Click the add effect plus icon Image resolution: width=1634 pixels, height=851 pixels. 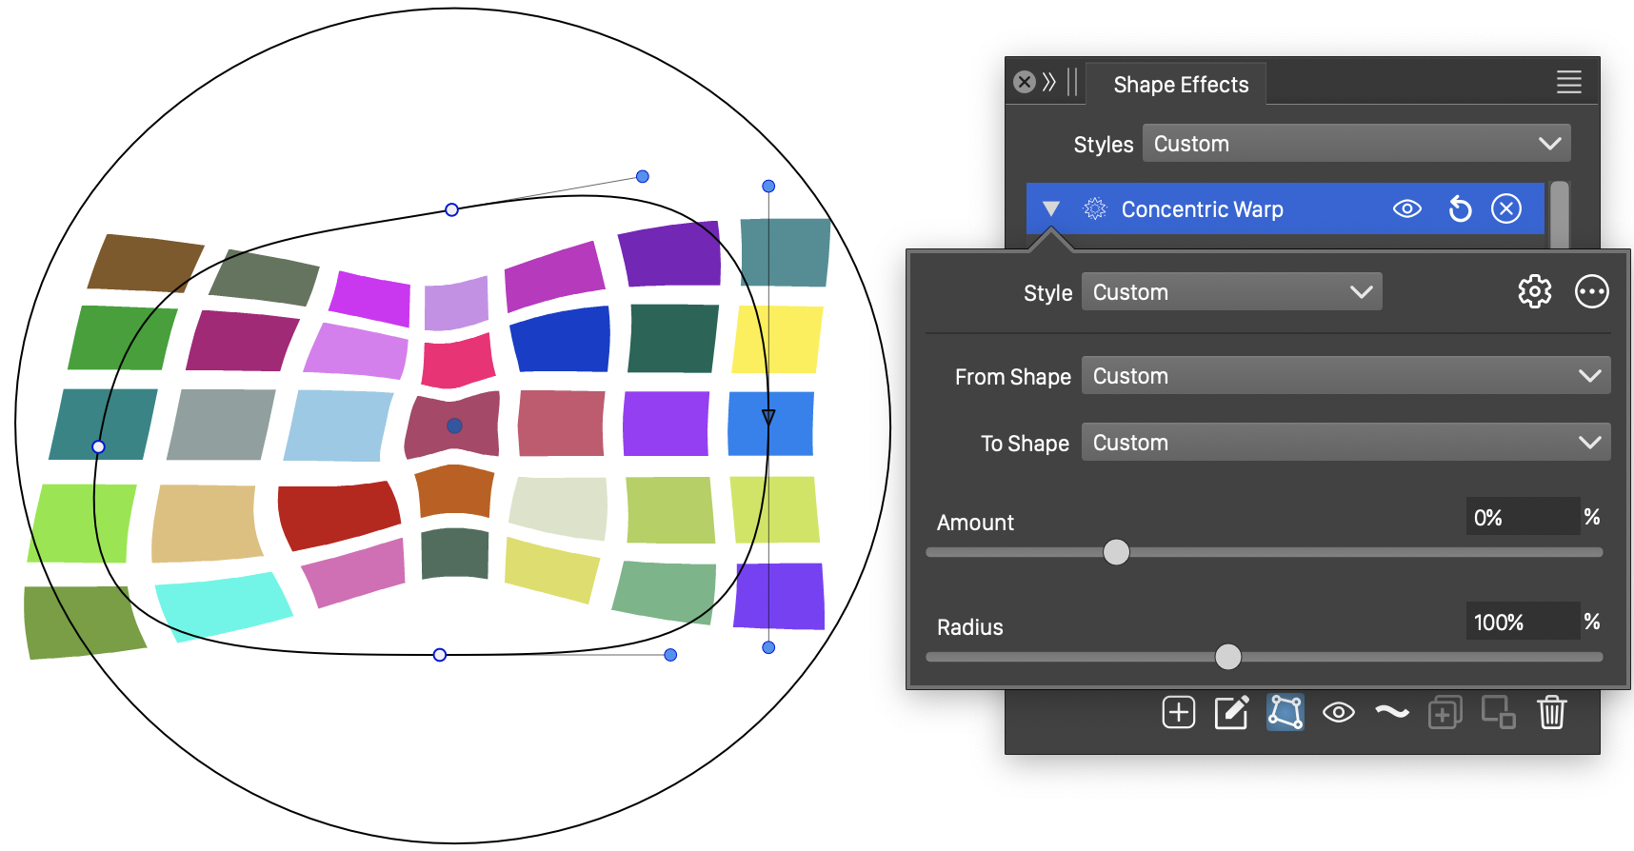pyautogui.click(x=1178, y=712)
